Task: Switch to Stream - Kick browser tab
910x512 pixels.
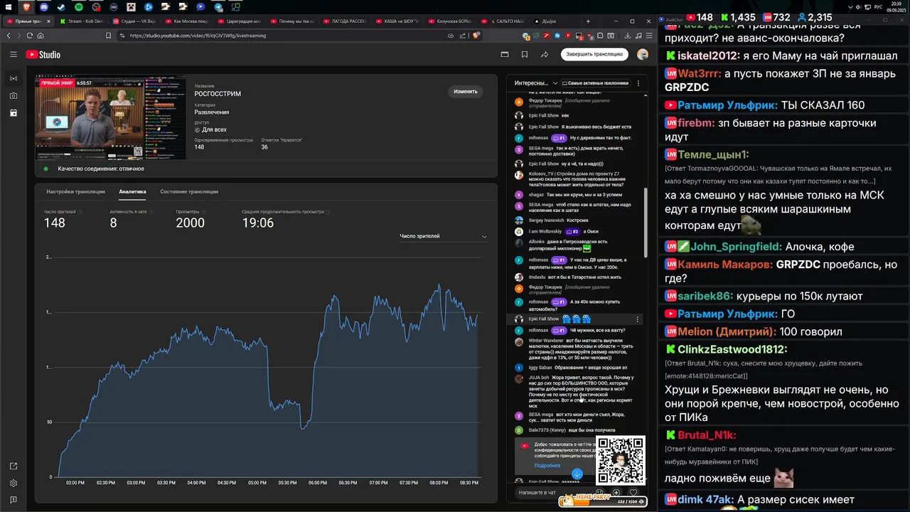Action: 83,21
